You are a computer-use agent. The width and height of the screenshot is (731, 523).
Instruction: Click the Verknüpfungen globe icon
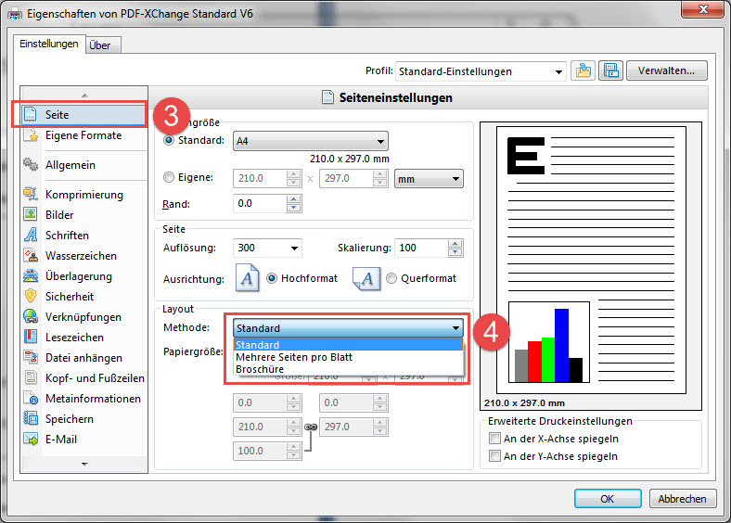click(x=31, y=316)
